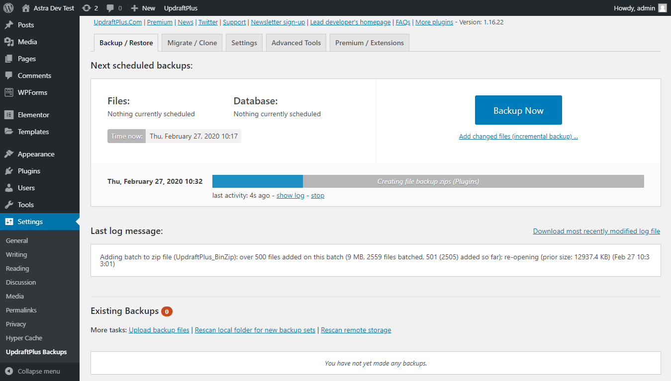Click the Backup Now button
The image size is (671, 381).
point(518,110)
